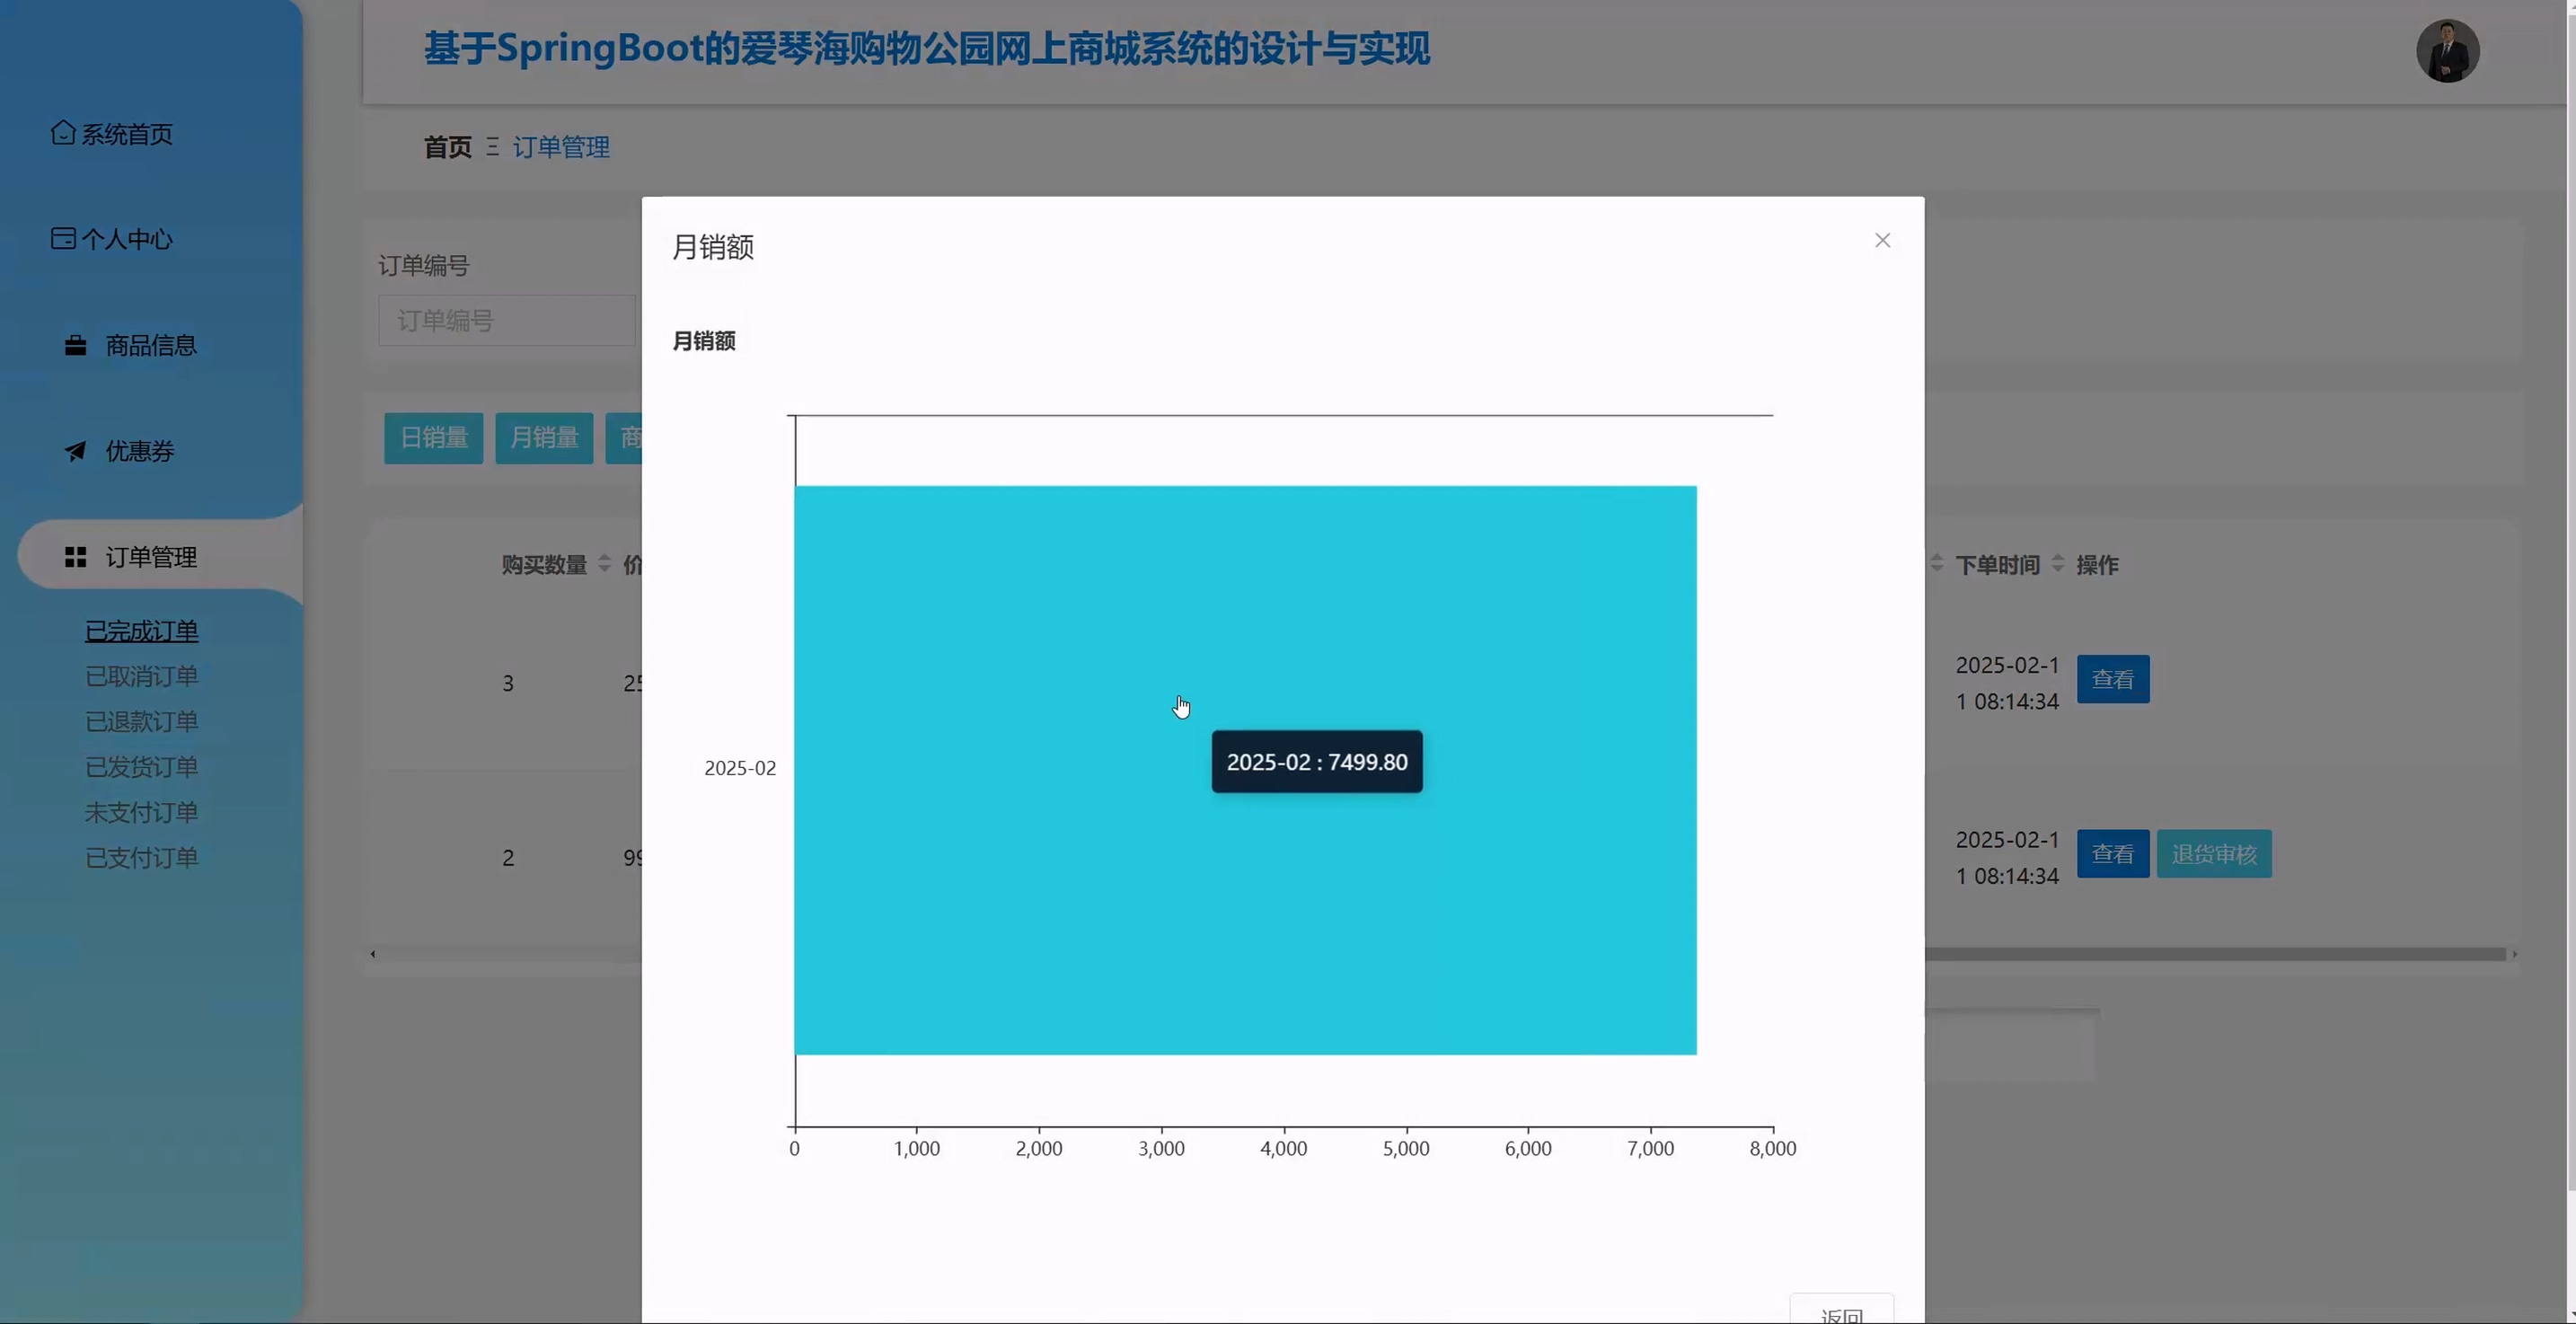The height and width of the screenshot is (1324, 2576).
Task: Click the paper plane icon beside 优惠券
Action: coord(75,452)
